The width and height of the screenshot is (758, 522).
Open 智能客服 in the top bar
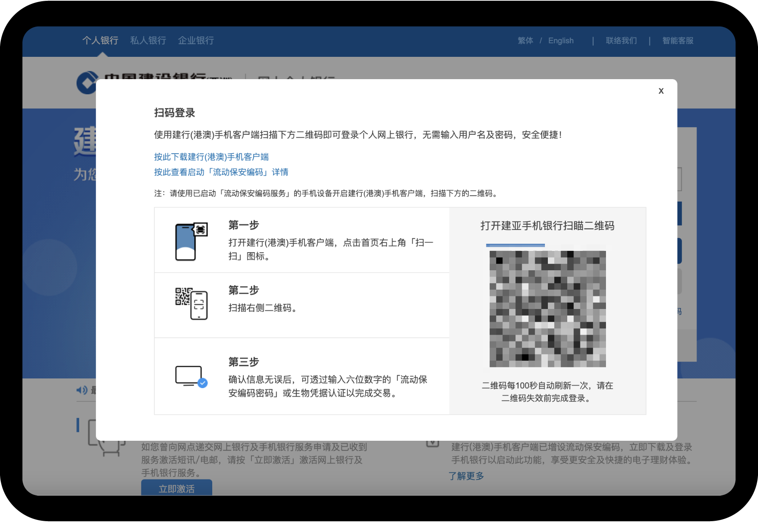(x=678, y=41)
